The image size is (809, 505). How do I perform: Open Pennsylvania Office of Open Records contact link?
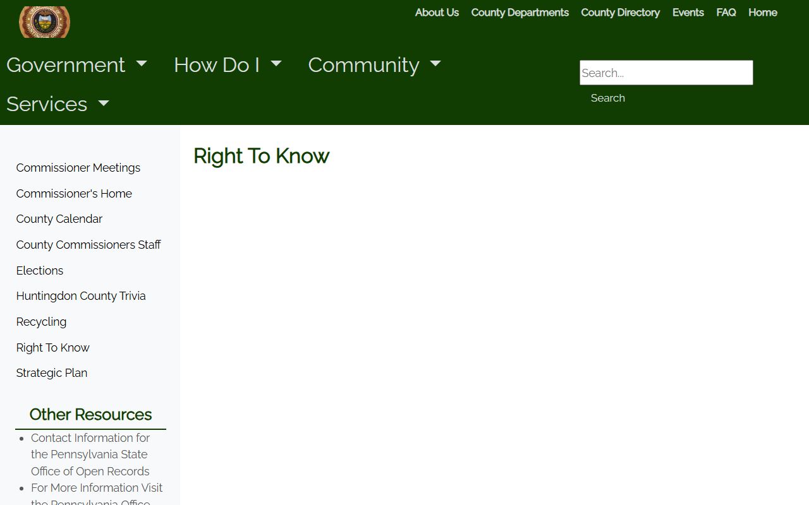pos(90,454)
